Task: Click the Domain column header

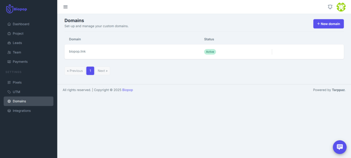Action: [75, 39]
